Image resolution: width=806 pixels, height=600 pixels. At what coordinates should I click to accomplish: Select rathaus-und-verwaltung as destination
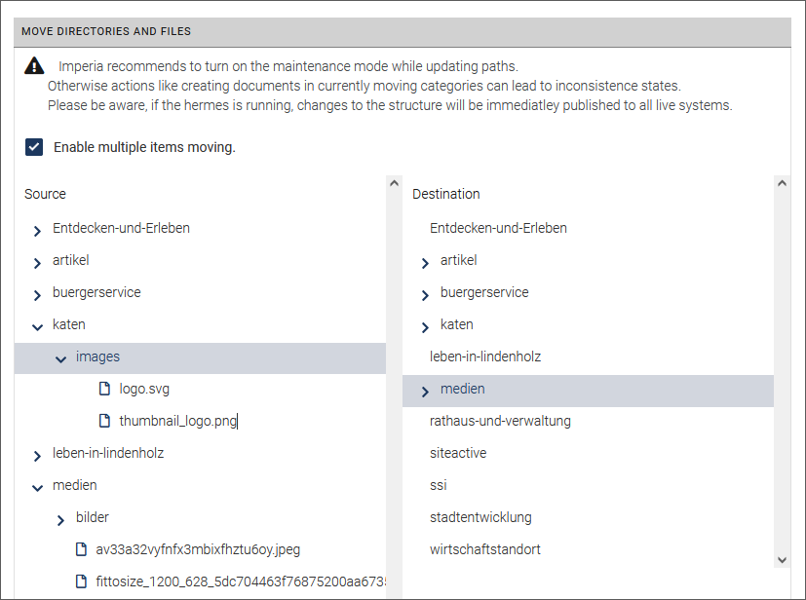tap(500, 421)
